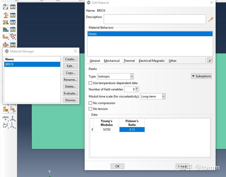The height and width of the screenshot is (177, 226).
Task: Open the Electrical/Magnetic behavior menu
Action: pos(152,61)
